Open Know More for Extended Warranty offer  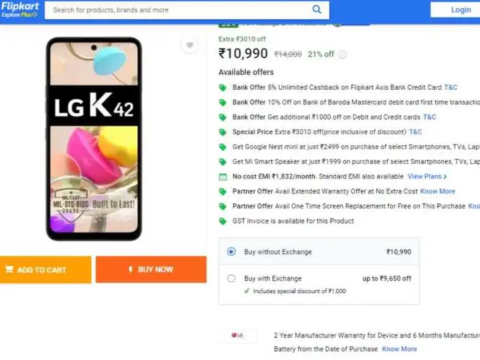437,191
